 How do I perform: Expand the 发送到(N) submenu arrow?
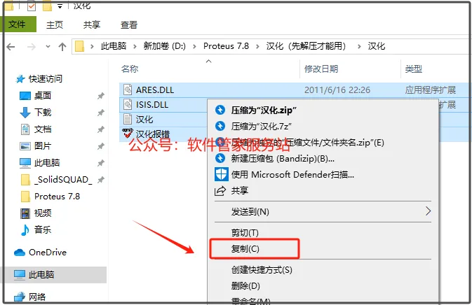(x=428, y=211)
